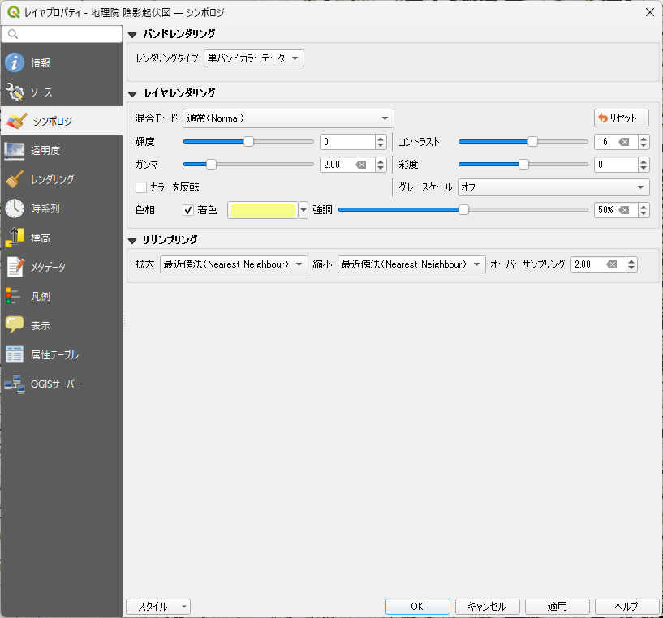Go to the QGISサーバー tab
663x618 pixels.
tap(62, 384)
